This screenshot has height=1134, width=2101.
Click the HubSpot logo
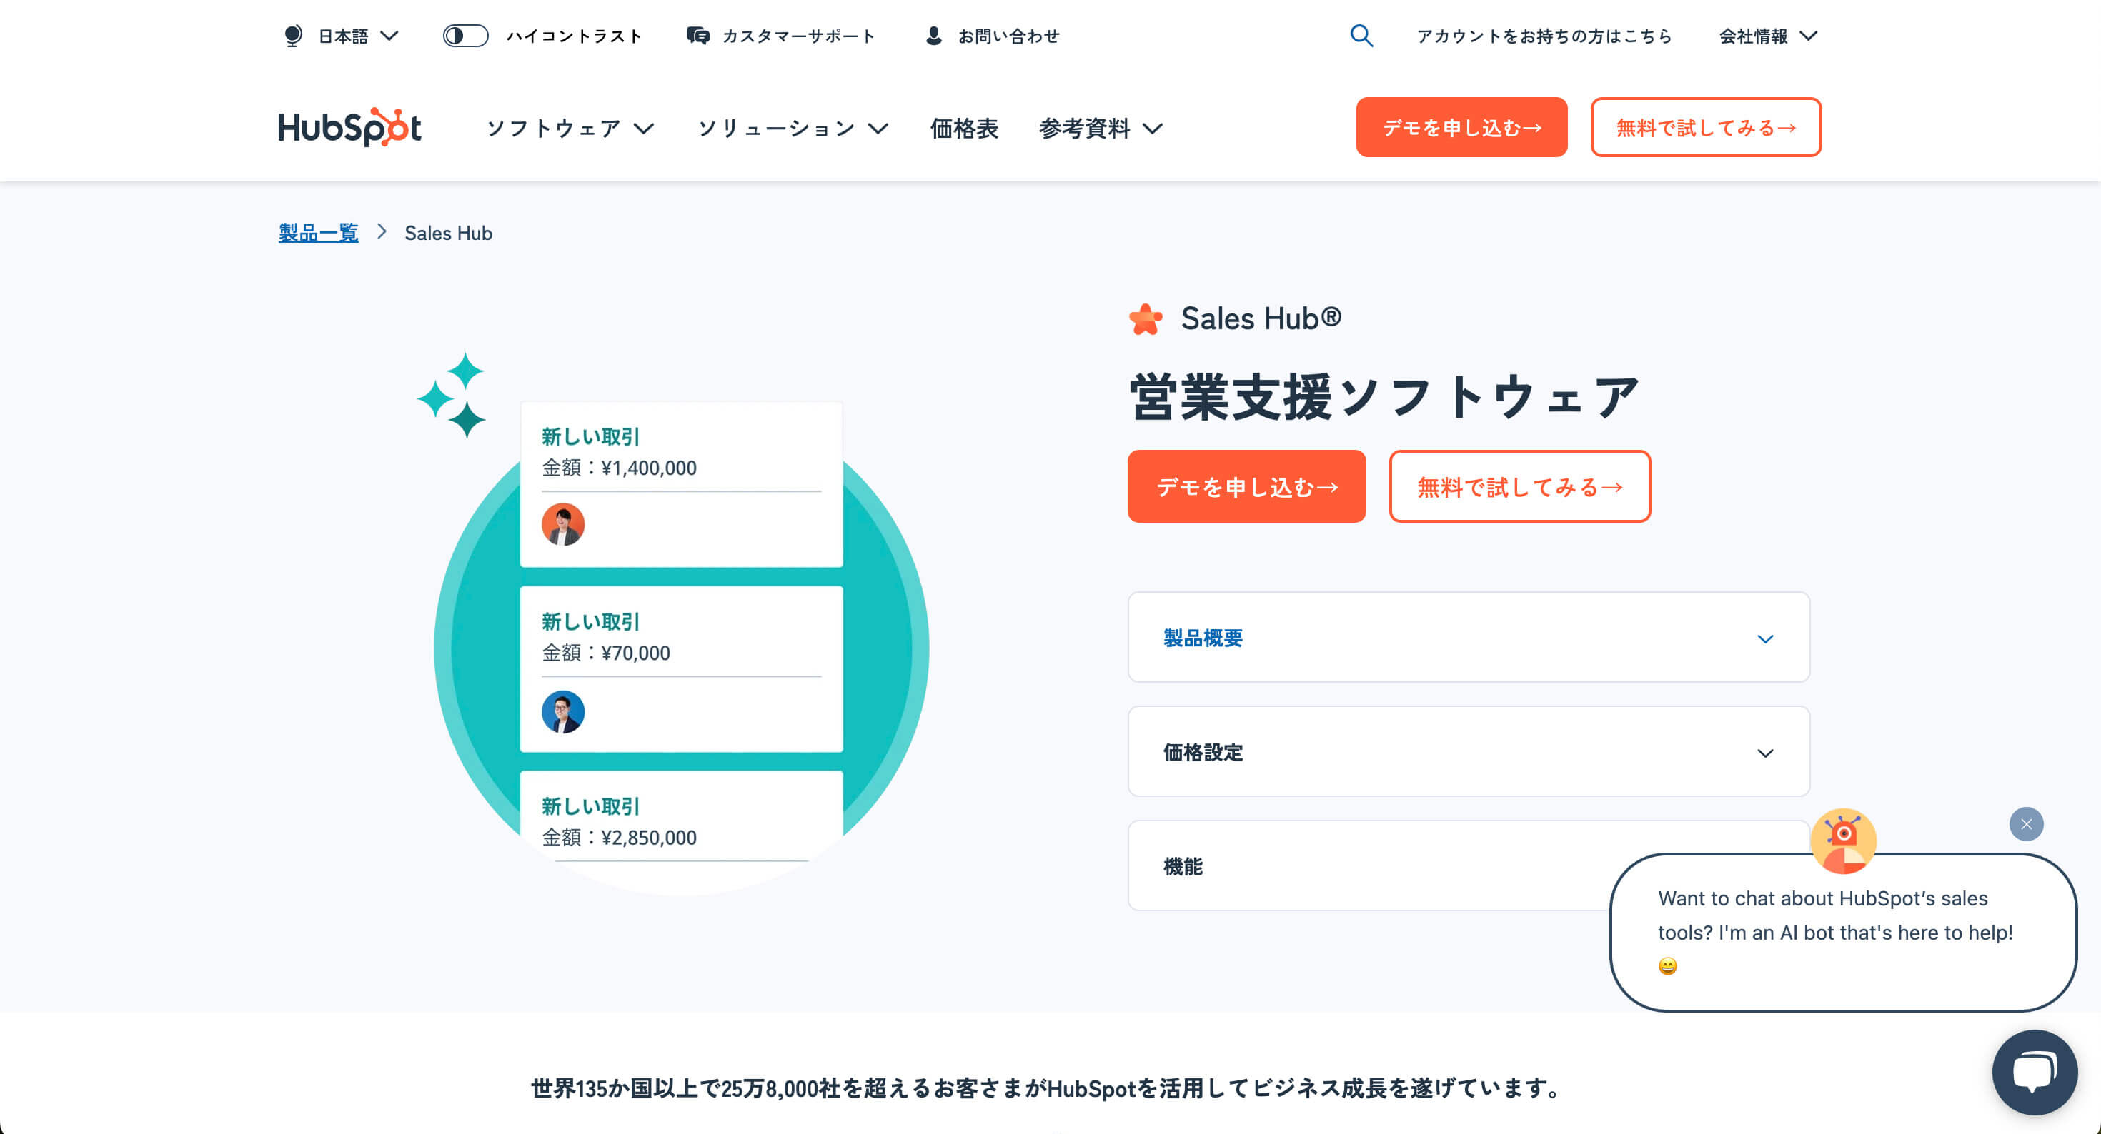349,127
